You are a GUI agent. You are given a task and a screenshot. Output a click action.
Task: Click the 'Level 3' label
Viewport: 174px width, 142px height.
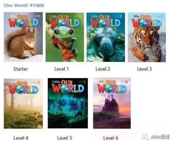click(x=144, y=69)
